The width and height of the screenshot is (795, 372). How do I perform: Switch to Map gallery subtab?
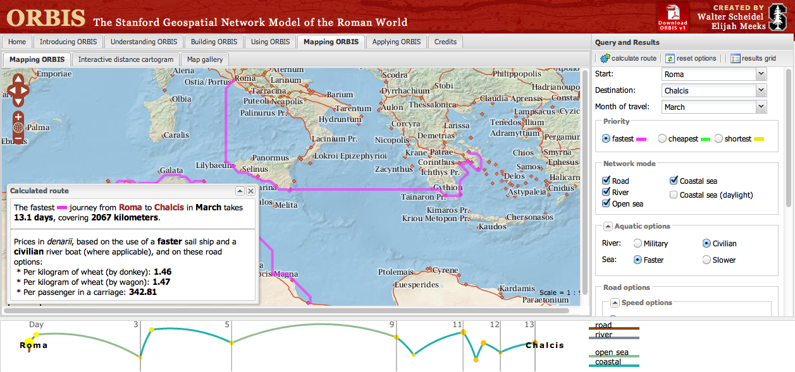(x=205, y=59)
